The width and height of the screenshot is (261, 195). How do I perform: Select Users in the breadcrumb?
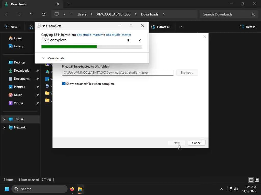point(82,14)
